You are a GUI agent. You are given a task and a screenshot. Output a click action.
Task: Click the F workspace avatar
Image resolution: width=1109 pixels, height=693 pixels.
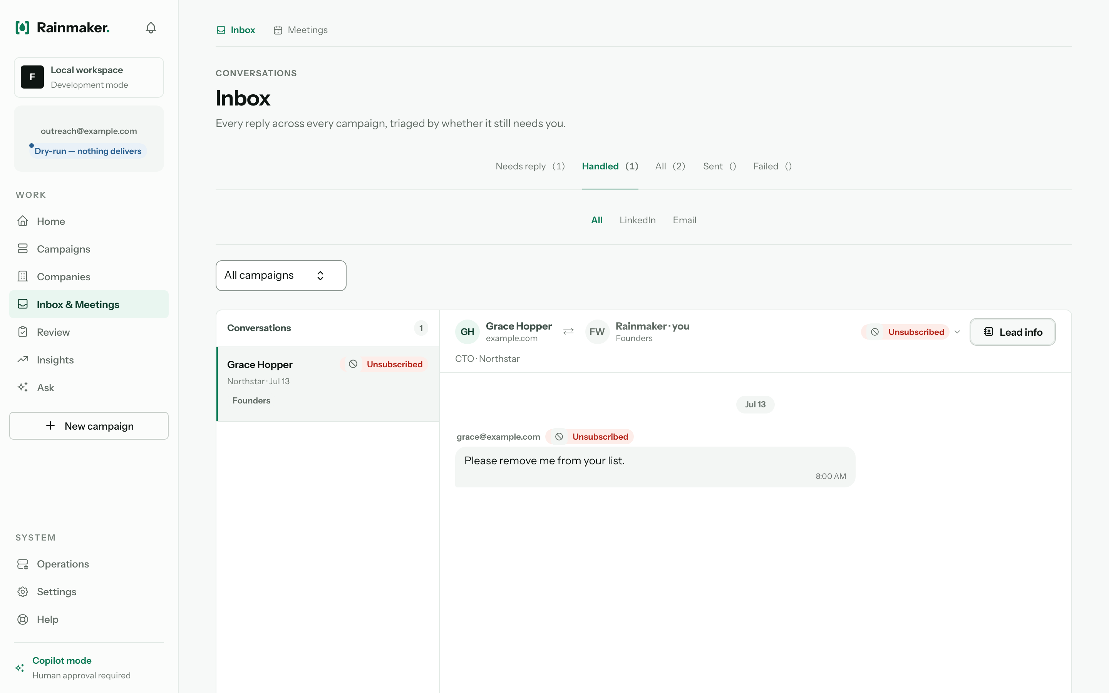(x=32, y=77)
